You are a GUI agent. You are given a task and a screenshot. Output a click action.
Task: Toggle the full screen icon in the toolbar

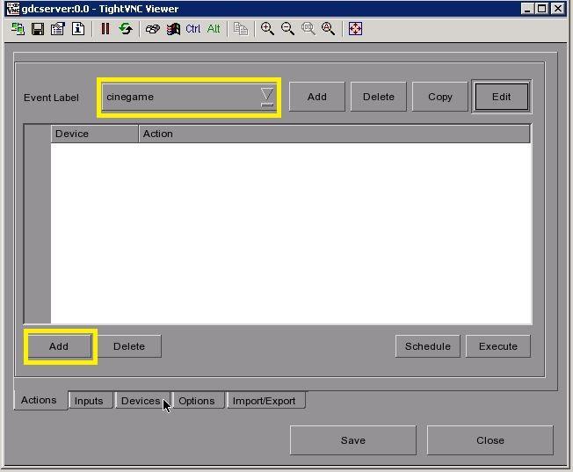tap(356, 29)
